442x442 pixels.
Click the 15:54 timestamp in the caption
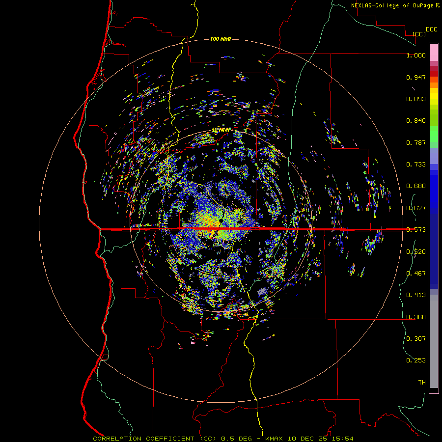342,439
